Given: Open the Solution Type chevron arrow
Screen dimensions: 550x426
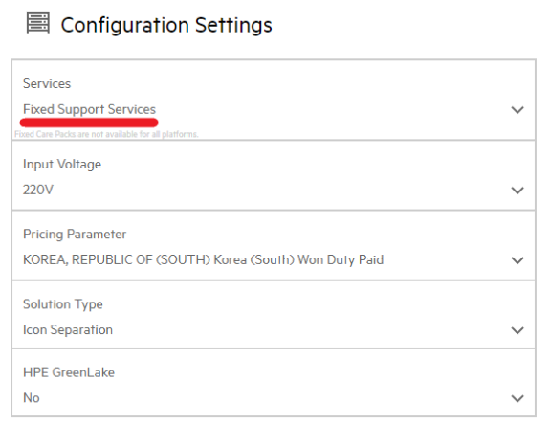Looking at the screenshot, I should coord(517,330).
